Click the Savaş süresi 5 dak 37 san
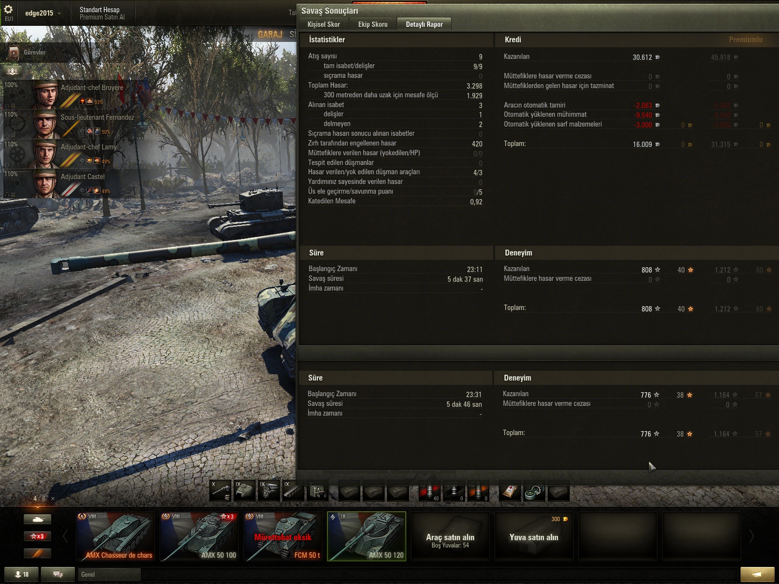The width and height of the screenshot is (779, 584). (465, 279)
